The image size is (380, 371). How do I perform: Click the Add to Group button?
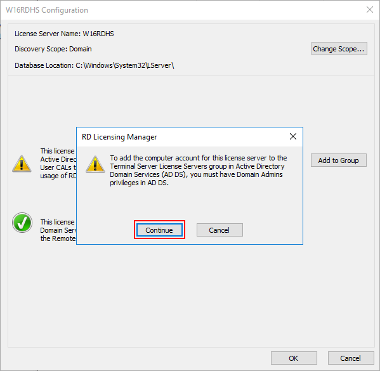click(x=339, y=160)
